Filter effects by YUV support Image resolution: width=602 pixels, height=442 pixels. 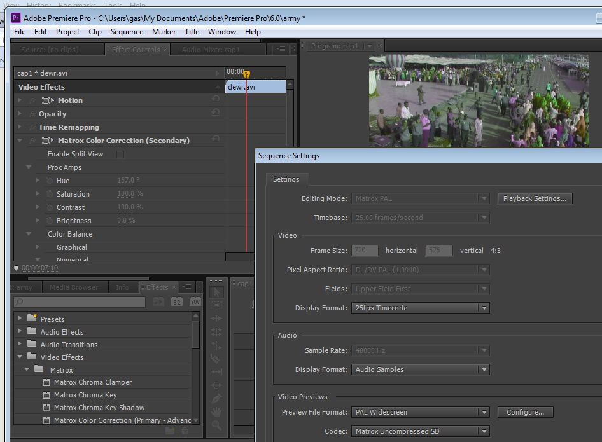(x=194, y=302)
